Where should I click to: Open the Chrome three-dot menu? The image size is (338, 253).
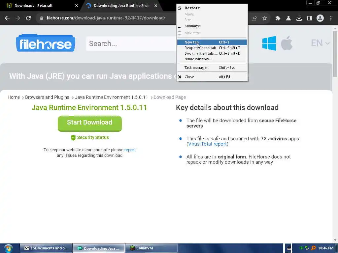point(331,18)
